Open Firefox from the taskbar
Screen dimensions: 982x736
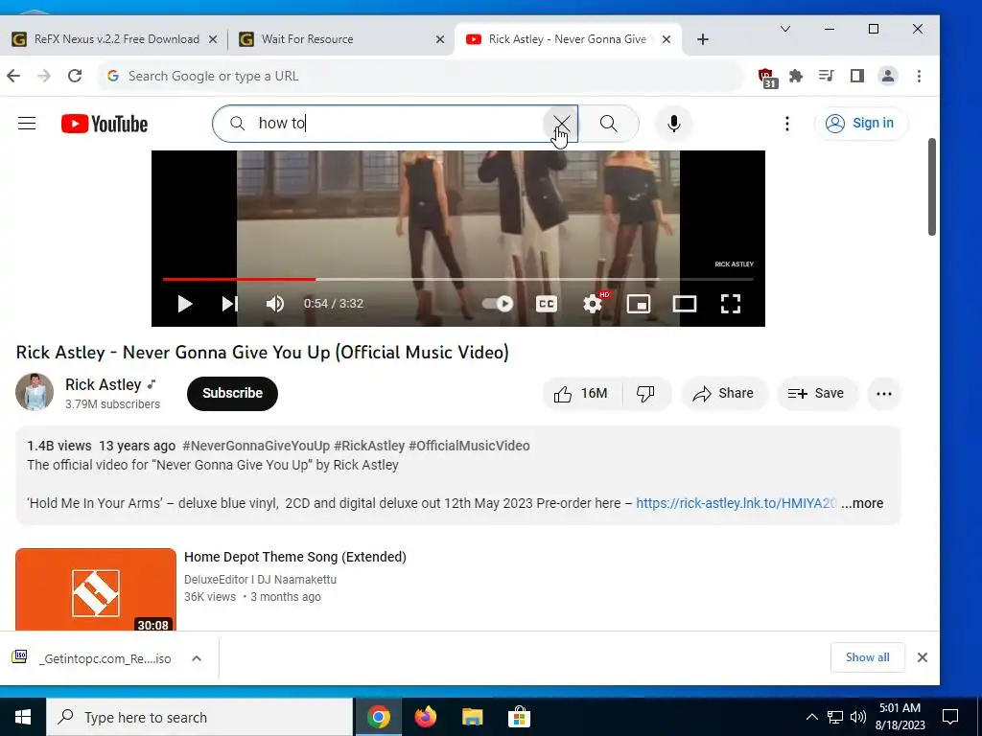point(426,717)
